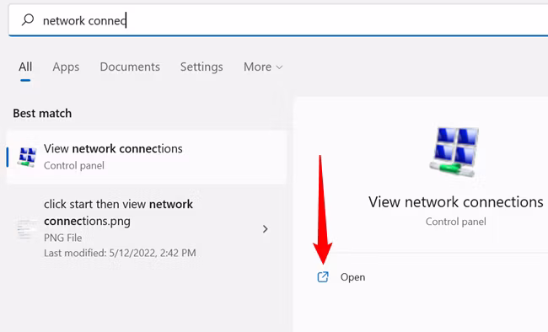Click the magnifying glass search icon
548x332 pixels.
point(28,20)
